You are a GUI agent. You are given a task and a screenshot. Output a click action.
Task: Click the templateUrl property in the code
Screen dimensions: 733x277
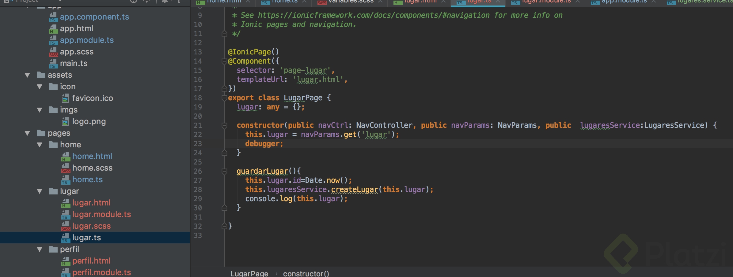tap(260, 79)
